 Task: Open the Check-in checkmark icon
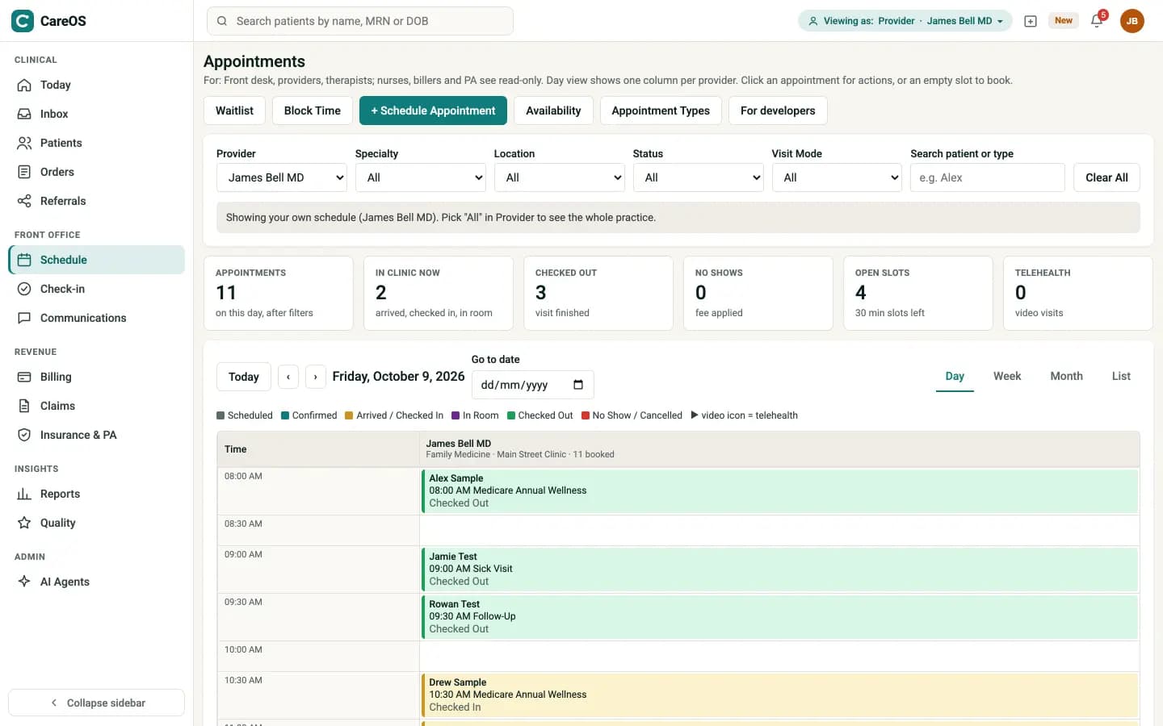24,289
